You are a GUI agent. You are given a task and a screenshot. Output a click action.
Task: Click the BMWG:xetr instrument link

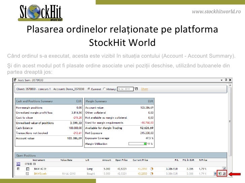point(40,174)
